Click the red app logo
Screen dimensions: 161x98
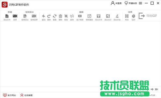click(5, 5)
